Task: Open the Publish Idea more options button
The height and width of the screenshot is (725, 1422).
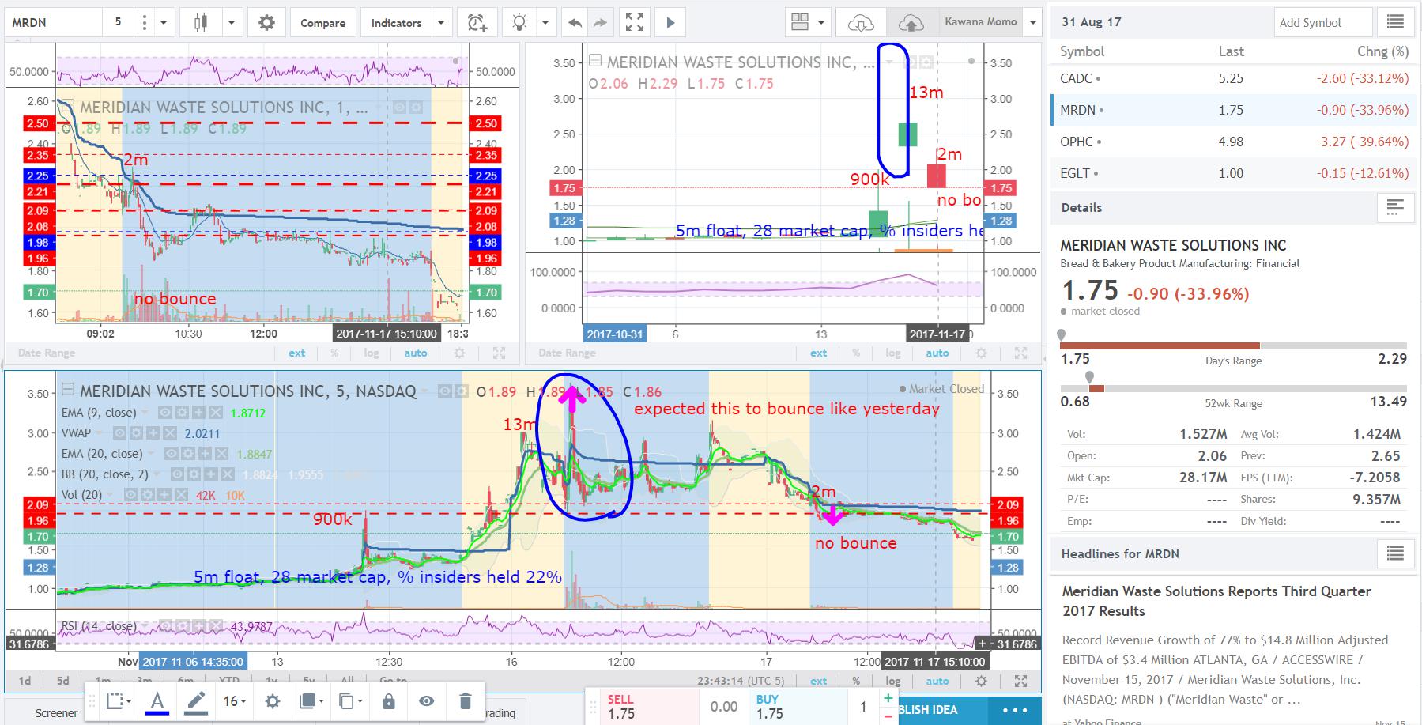Action: 1015,710
